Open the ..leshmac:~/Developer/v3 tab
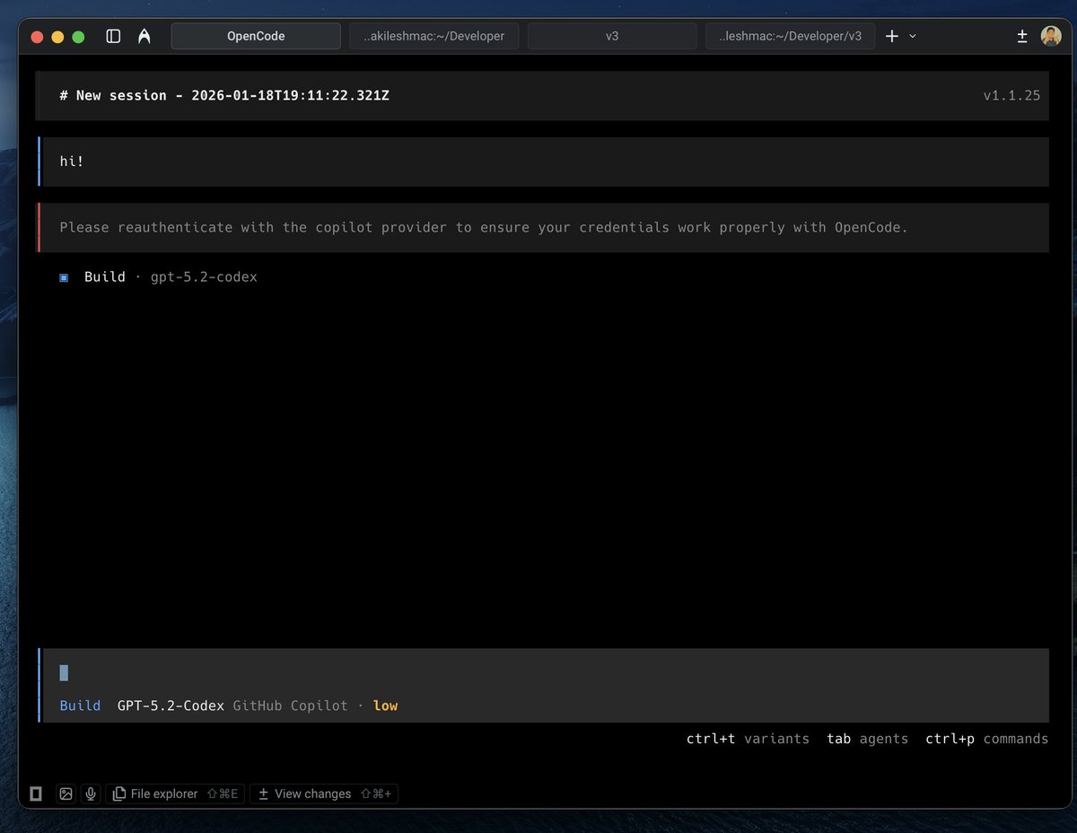Viewport: 1077px width, 833px height. (790, 36)
